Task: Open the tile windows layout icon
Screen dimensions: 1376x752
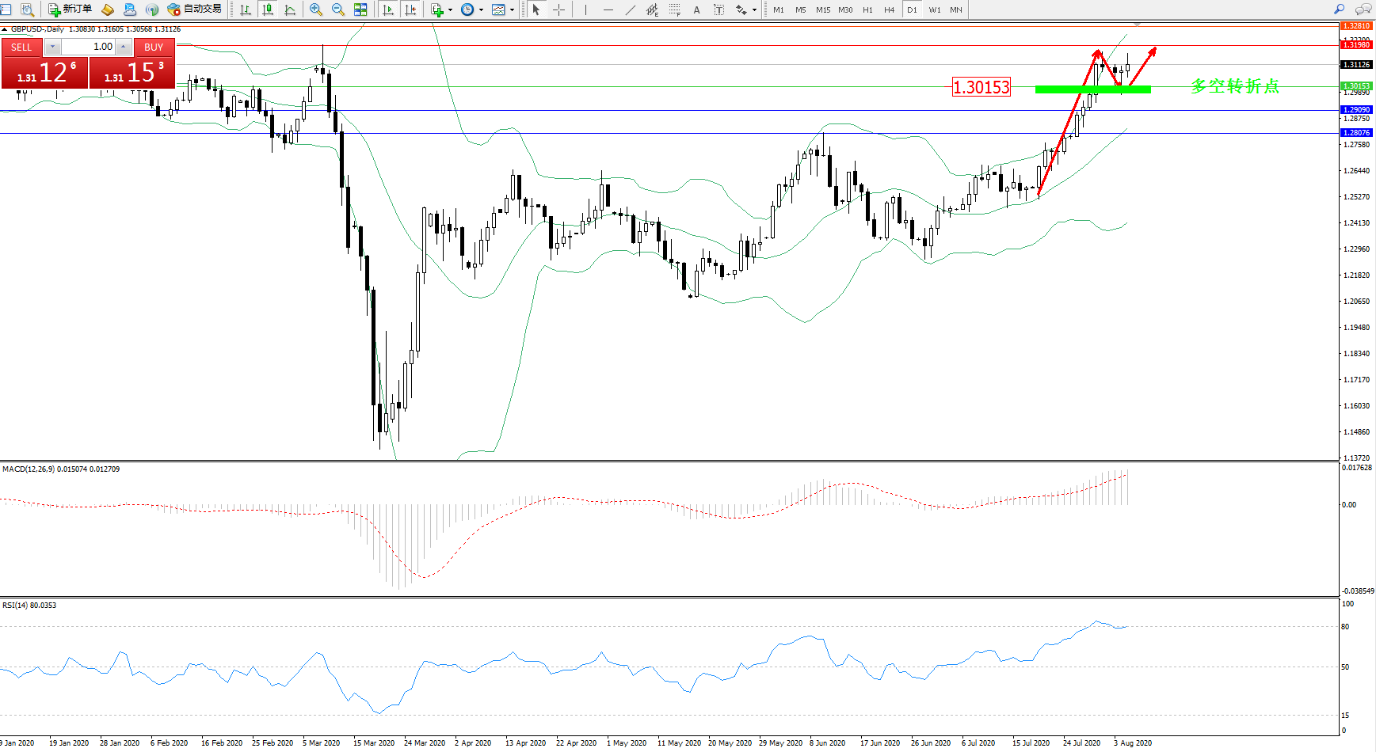Action: point(360,9)
